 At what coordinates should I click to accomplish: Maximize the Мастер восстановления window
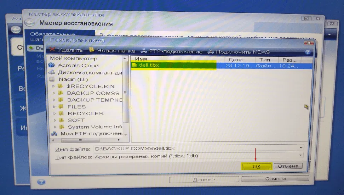point(306,18)
